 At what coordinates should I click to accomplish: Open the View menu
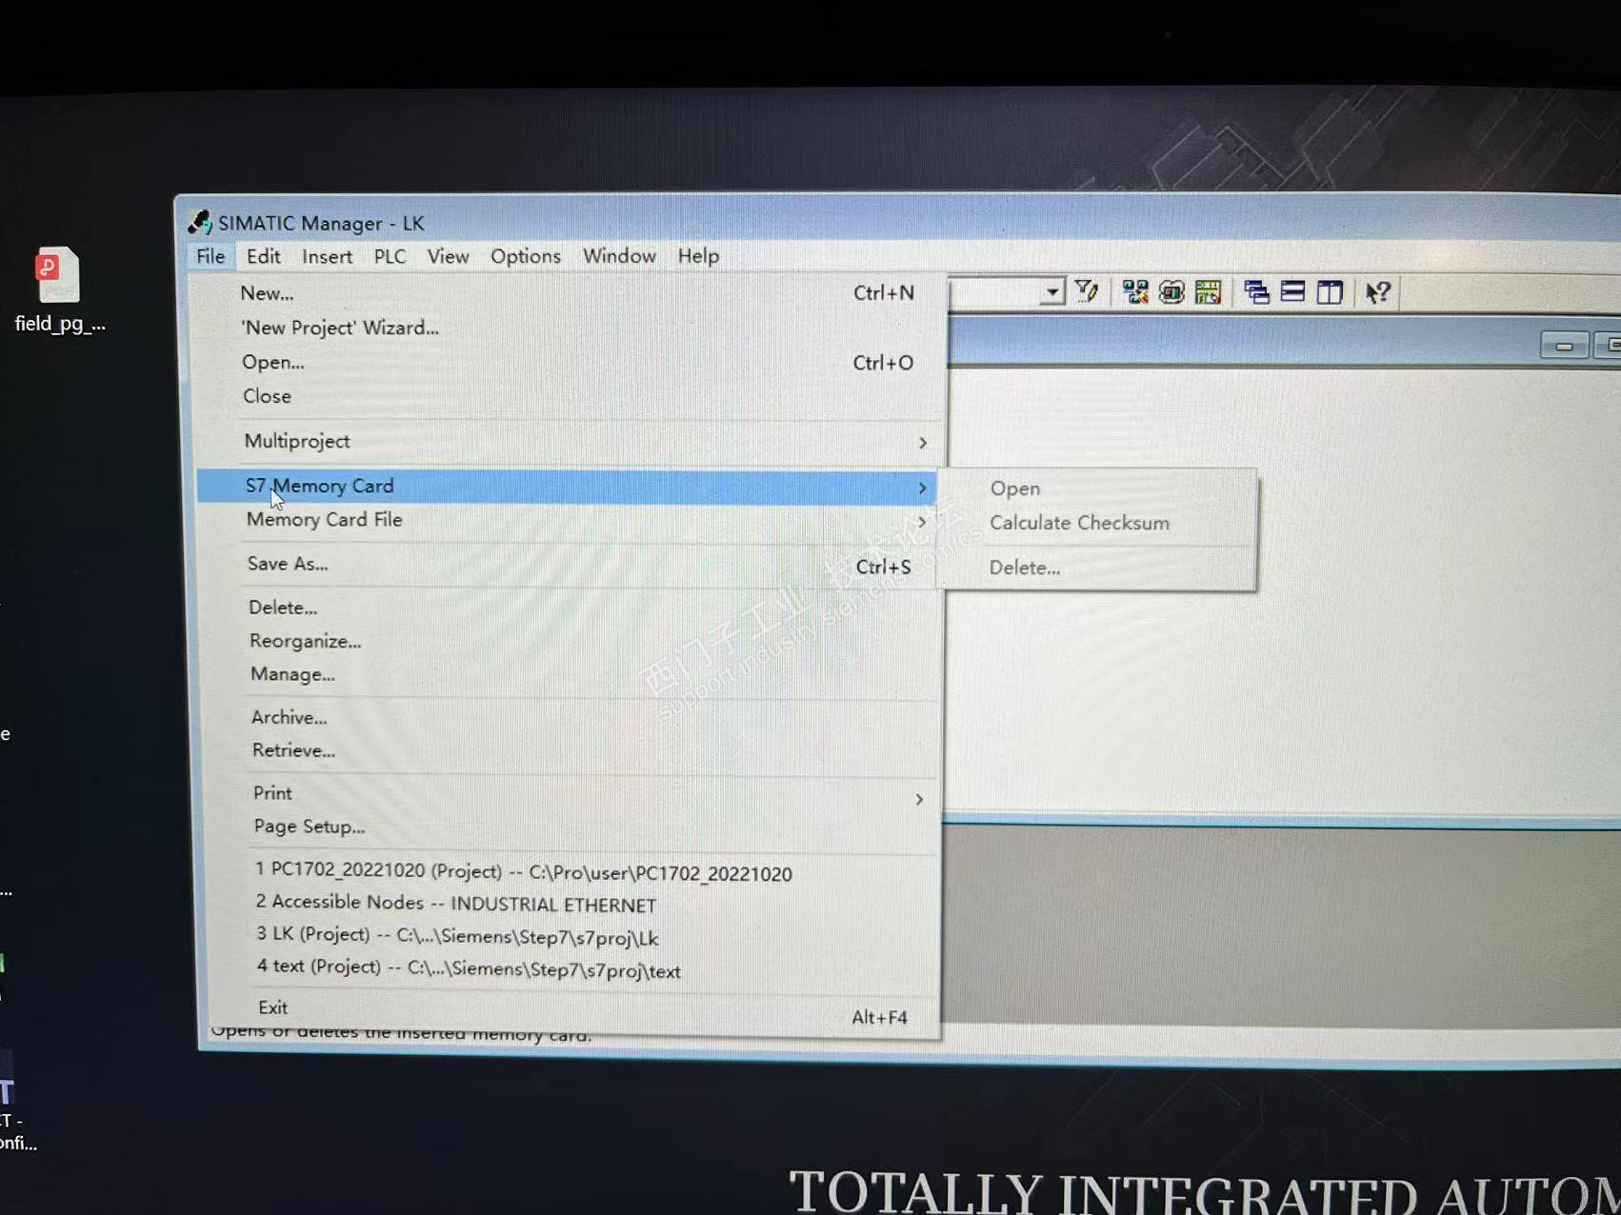[x=448, y=256]
